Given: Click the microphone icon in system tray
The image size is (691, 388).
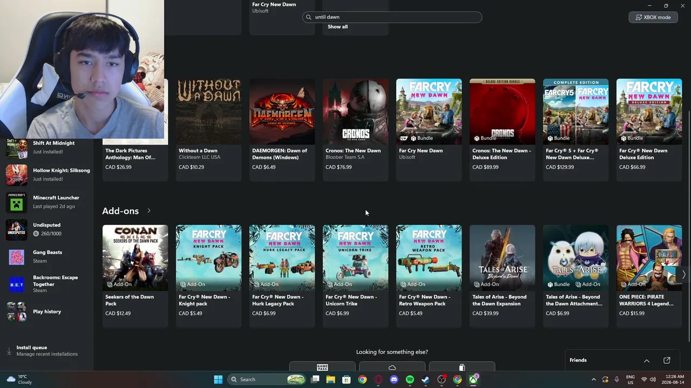Looking at the screenshot, I should tap(617, 379).
